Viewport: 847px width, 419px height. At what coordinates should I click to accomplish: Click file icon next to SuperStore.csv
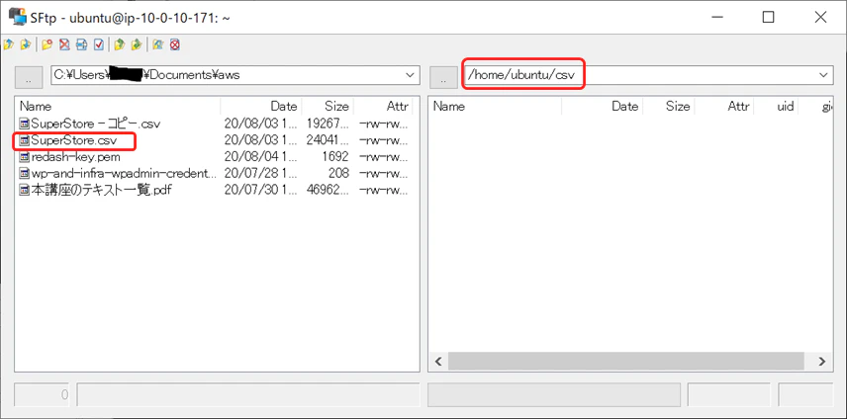click(x=25, y=140)
